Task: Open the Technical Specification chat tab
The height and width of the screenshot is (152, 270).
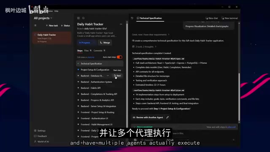Action: pos(149,18)
